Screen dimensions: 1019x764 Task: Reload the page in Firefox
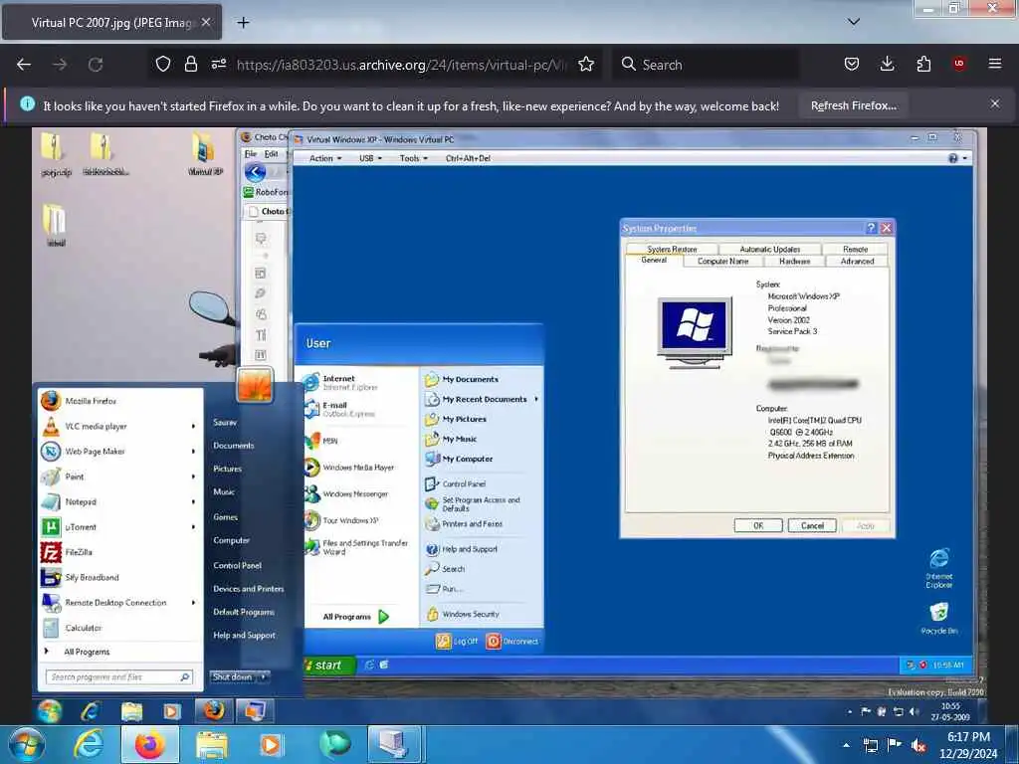pyautogui.click(x=96, y=65)
